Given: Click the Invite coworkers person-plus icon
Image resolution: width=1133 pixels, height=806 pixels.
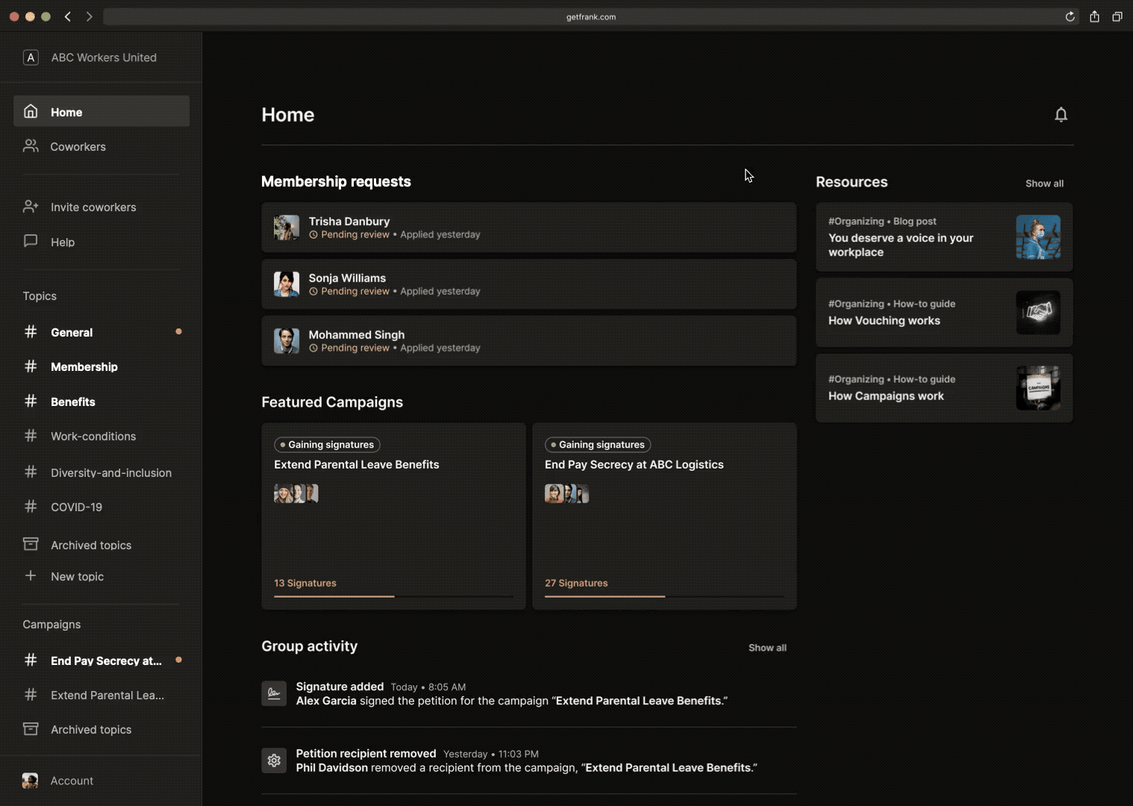Looking at the screenshot, I should (31, 207).
